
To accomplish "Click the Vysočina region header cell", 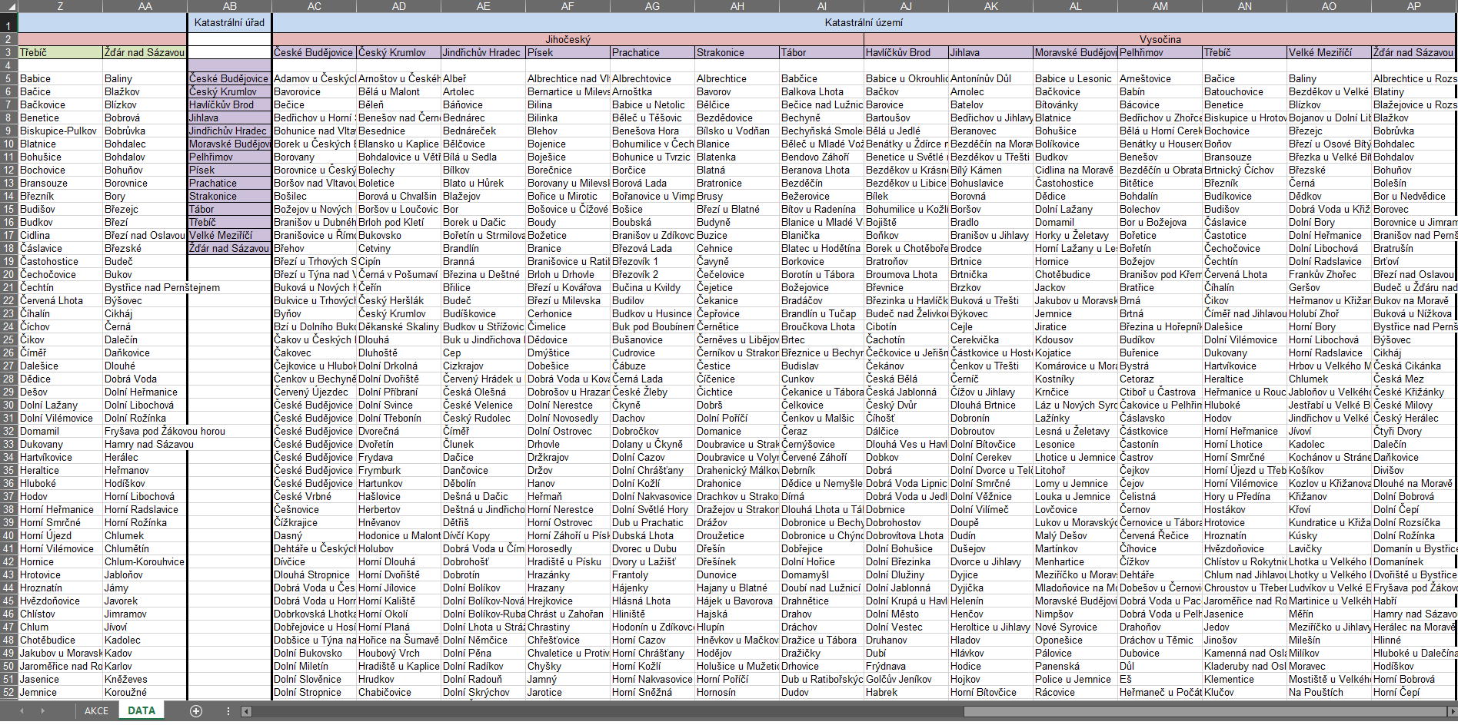I will [1160, 39].
